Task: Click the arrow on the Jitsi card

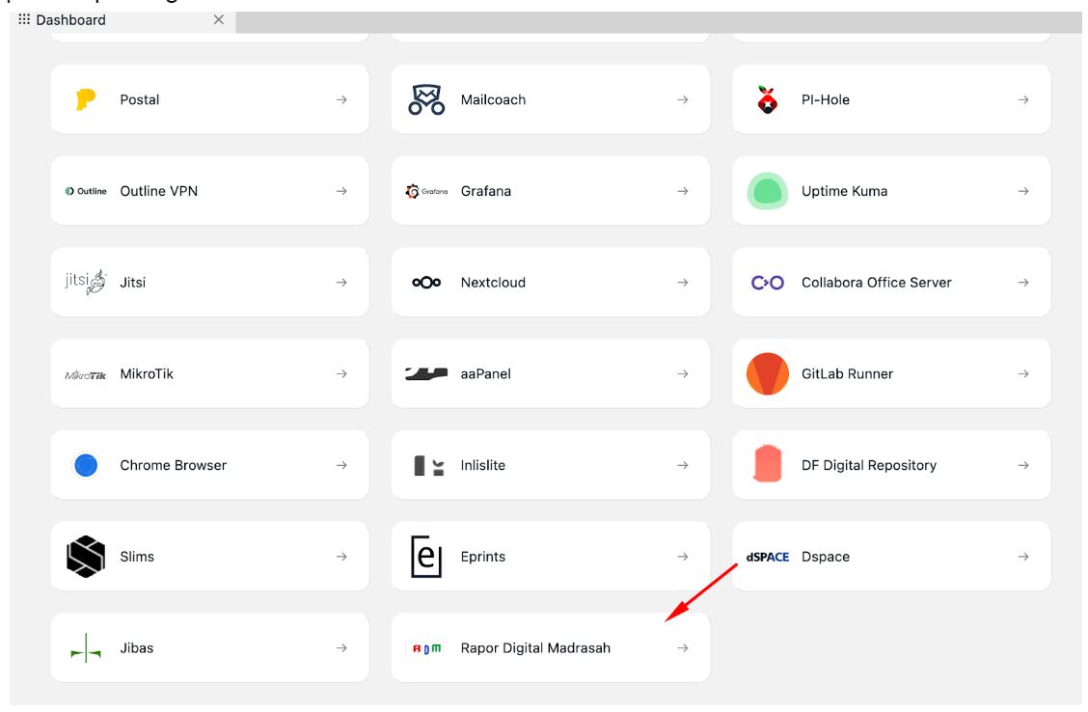Action: click(341, 283)
